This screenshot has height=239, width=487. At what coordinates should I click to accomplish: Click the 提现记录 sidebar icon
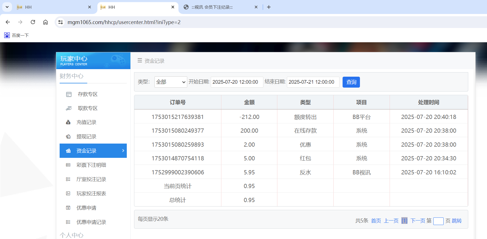tap(68, 137)
